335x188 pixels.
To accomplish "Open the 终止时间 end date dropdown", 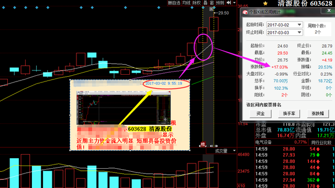I will 299,32.
